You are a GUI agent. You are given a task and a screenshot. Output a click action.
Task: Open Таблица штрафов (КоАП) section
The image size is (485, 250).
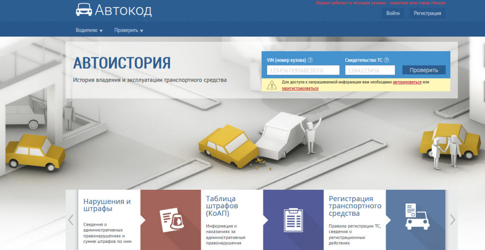pos(222,206)
